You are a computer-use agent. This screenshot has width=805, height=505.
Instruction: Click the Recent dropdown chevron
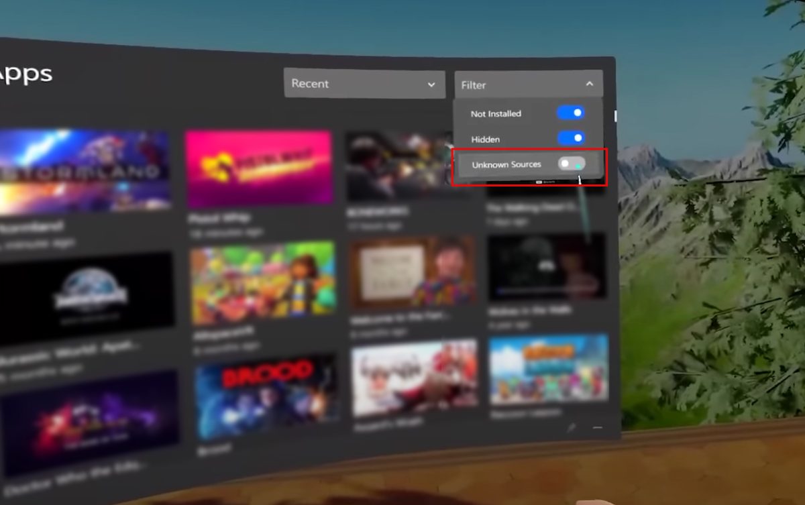click(x=431, y=85)
